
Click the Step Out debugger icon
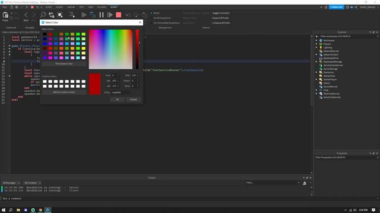pos(144,15)
